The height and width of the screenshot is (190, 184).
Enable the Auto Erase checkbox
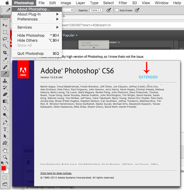click(x=117, y=10)
